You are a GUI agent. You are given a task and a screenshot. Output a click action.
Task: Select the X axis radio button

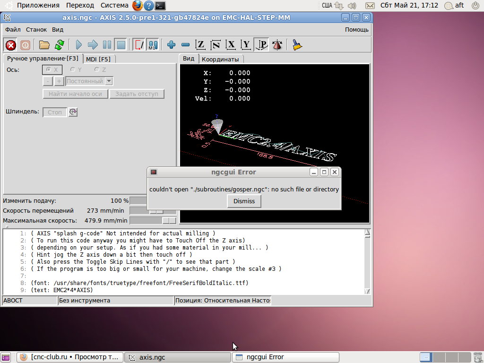52,70
